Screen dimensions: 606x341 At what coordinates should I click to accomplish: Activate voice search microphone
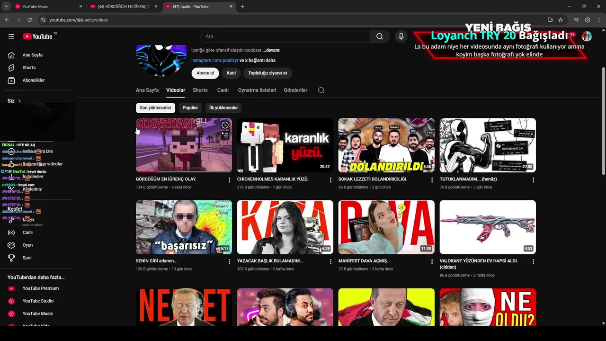pyautogui.click(x=401, y=36)
